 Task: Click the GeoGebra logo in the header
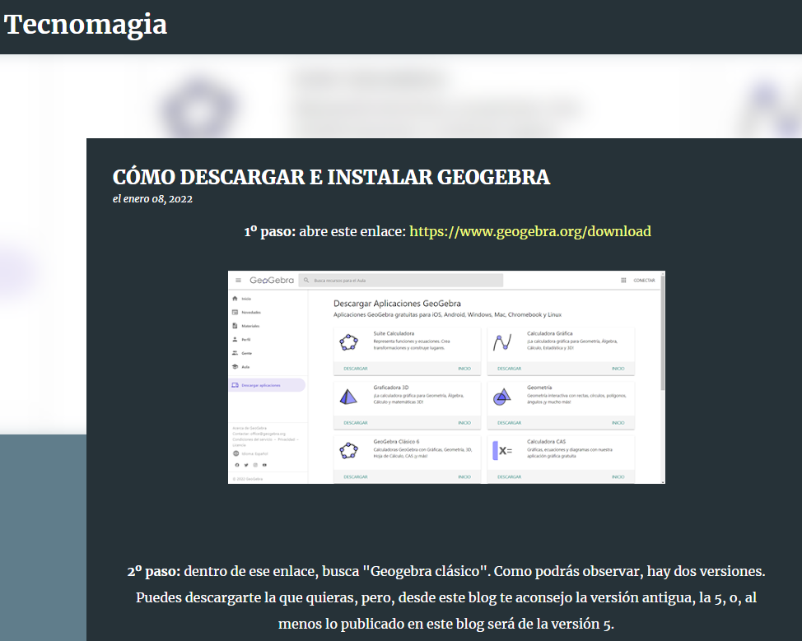pyautogui.click(x=271, y=281)
